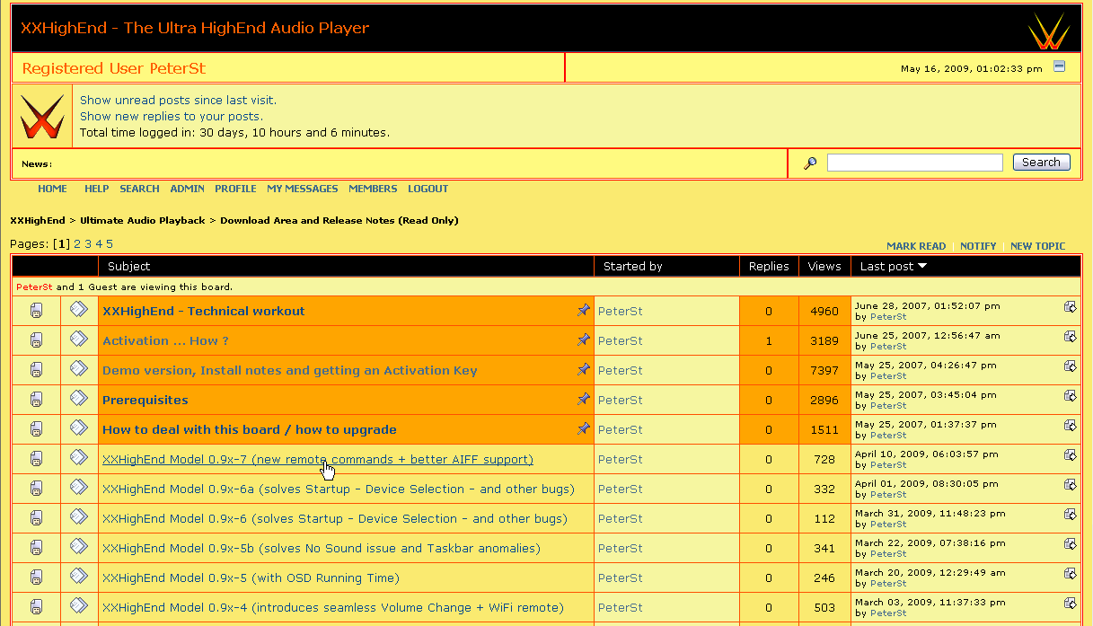Screen dimensions: 1093x626
Task: Go to page 3 of topics
Action: coord(88,244)
